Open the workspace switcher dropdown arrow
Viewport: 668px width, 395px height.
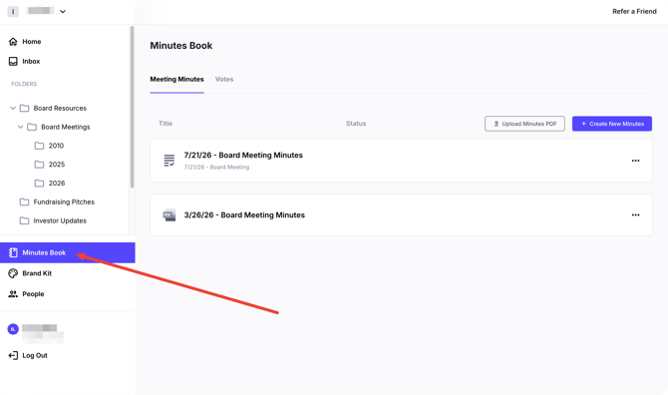coord(63,12)
